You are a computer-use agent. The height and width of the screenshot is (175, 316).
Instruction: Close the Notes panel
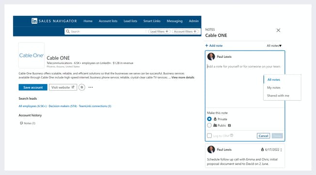click(x=278, y=30)
